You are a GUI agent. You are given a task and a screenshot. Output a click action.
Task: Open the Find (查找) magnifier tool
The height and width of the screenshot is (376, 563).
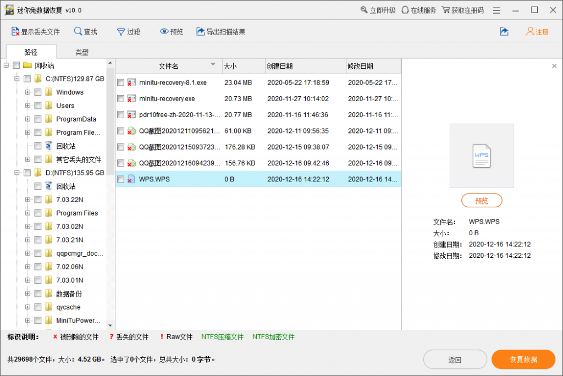(78, 31)
